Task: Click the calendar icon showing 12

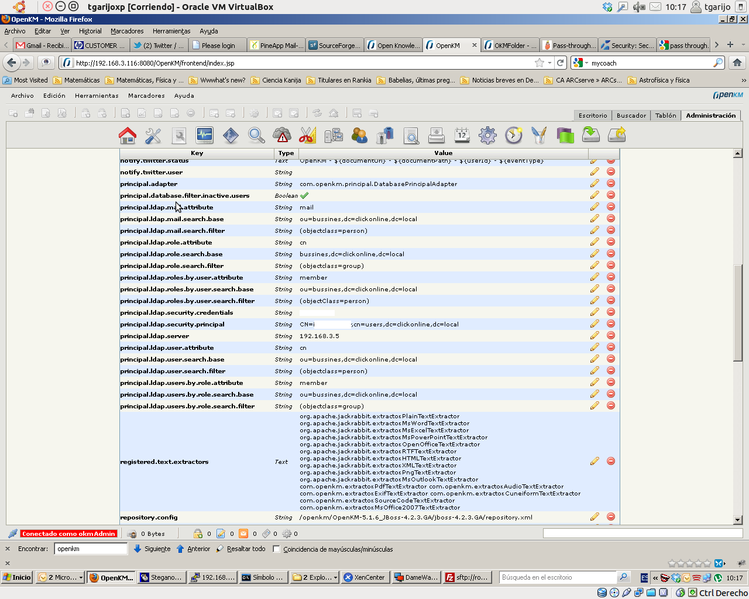Action: 462,135
